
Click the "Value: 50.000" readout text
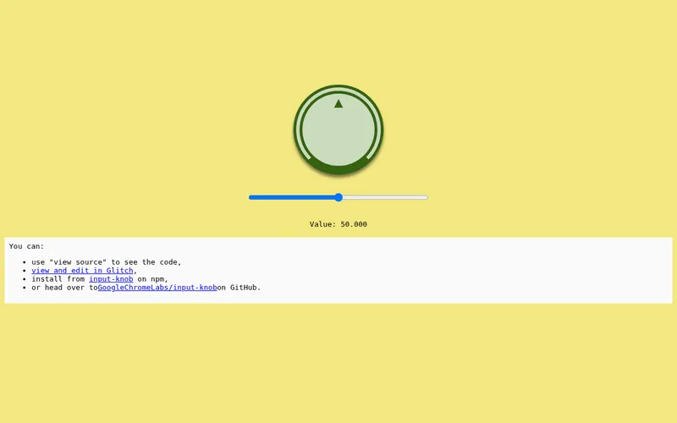click(338, 224)
